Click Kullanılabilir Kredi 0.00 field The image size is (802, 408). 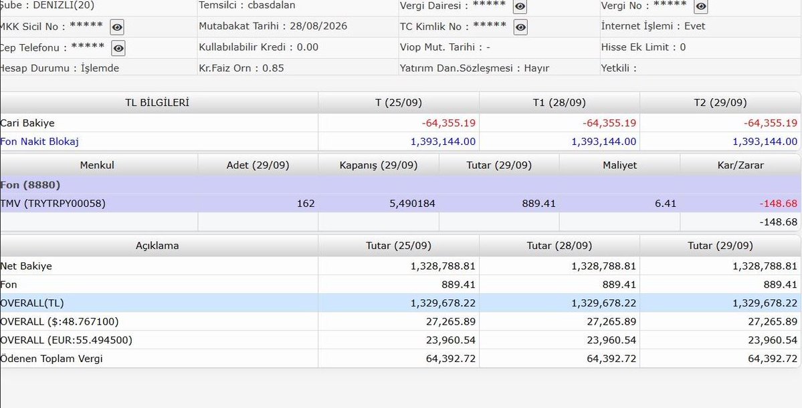tap(258, 47)
